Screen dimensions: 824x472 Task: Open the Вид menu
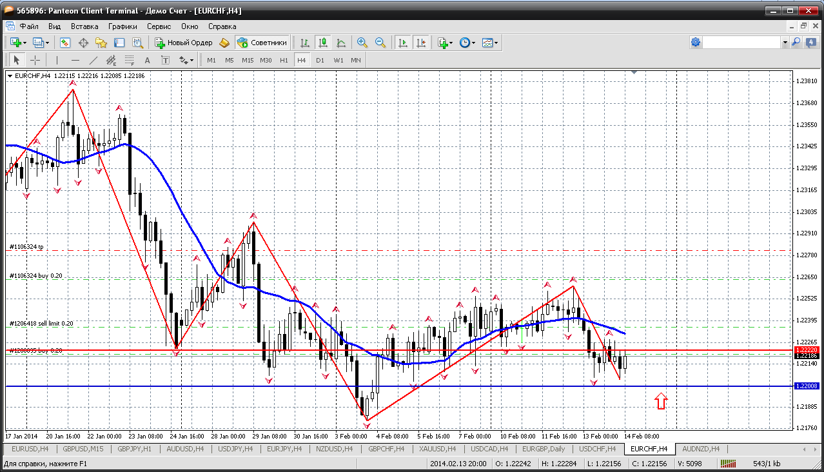(54, 26)
